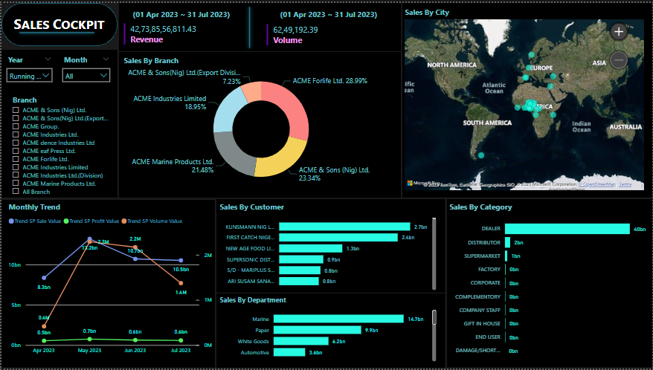Image resolution: width=653 pixels, height=370 pixels.
Task: Expand Month slicer header chevron
Action: (106, 59)
